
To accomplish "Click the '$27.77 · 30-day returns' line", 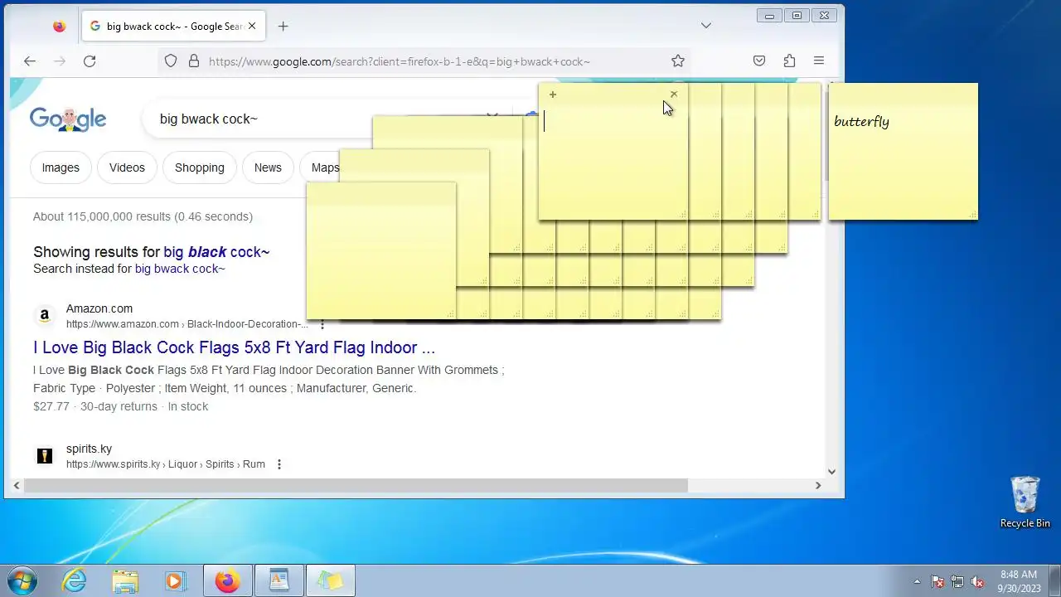I will 120,406.
